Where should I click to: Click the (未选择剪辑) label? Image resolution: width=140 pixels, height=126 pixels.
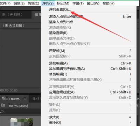click(x=14, y=25)
